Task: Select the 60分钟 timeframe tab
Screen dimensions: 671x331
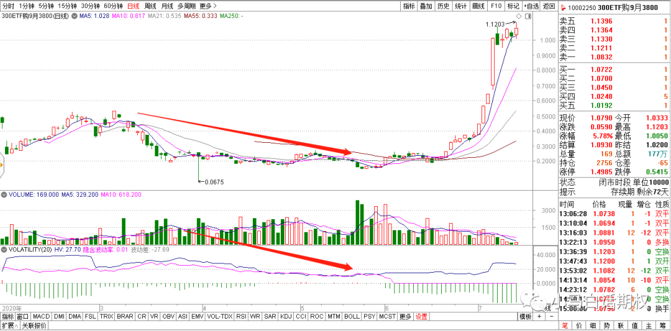Action: [x=112, y=6]
